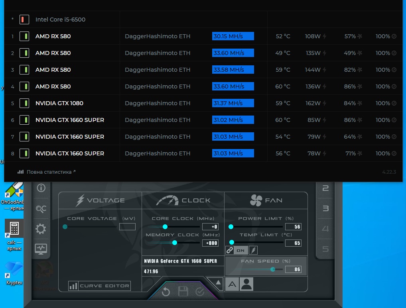This screenshot has height=308, width=406.
Task: Click the Memory Clock +800 value field
Action: point(210,243)
